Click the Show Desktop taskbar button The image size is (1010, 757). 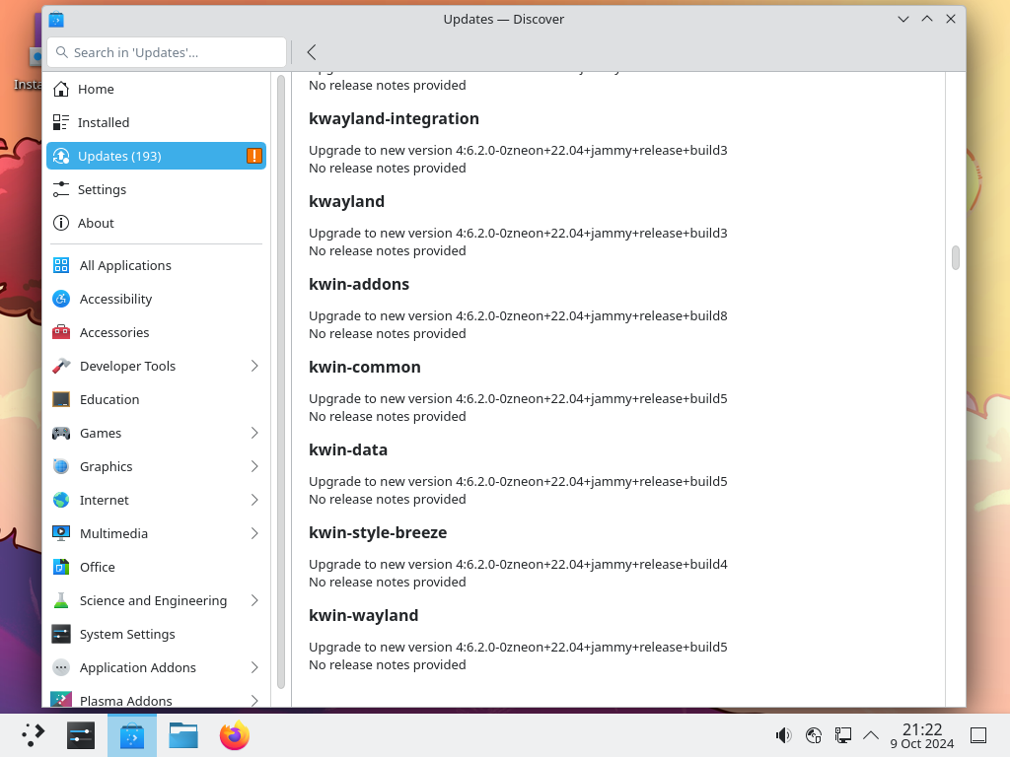(x=978, y=735)
